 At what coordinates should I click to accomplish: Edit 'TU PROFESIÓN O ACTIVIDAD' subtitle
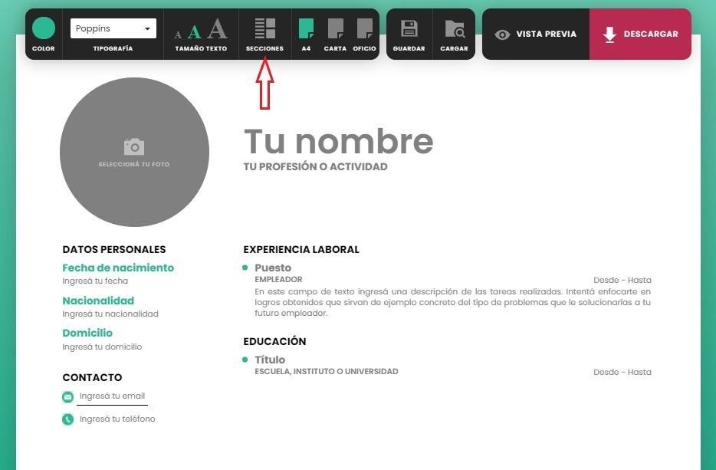[x=316, y=166]
